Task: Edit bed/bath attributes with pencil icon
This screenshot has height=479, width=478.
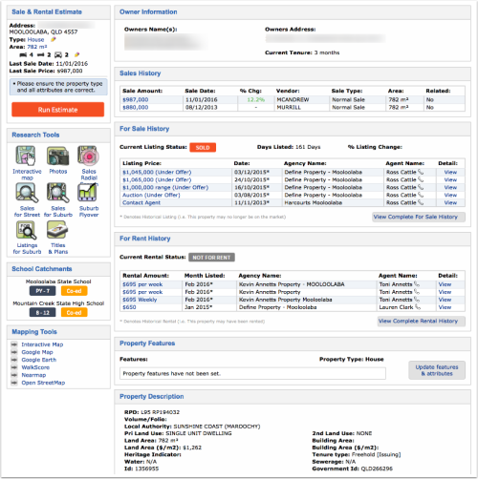Action: (x=76, y=54)
